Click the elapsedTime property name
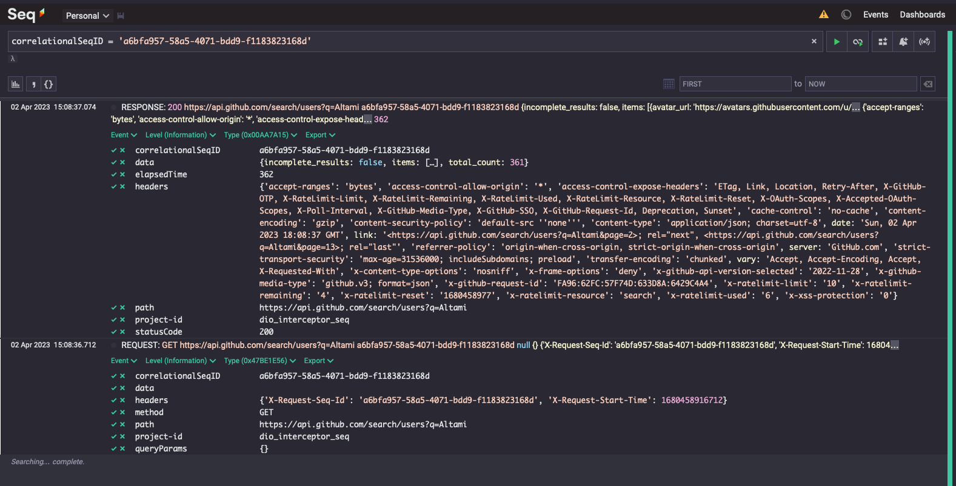This screenshot has height=486, width=956. (161, 174)
